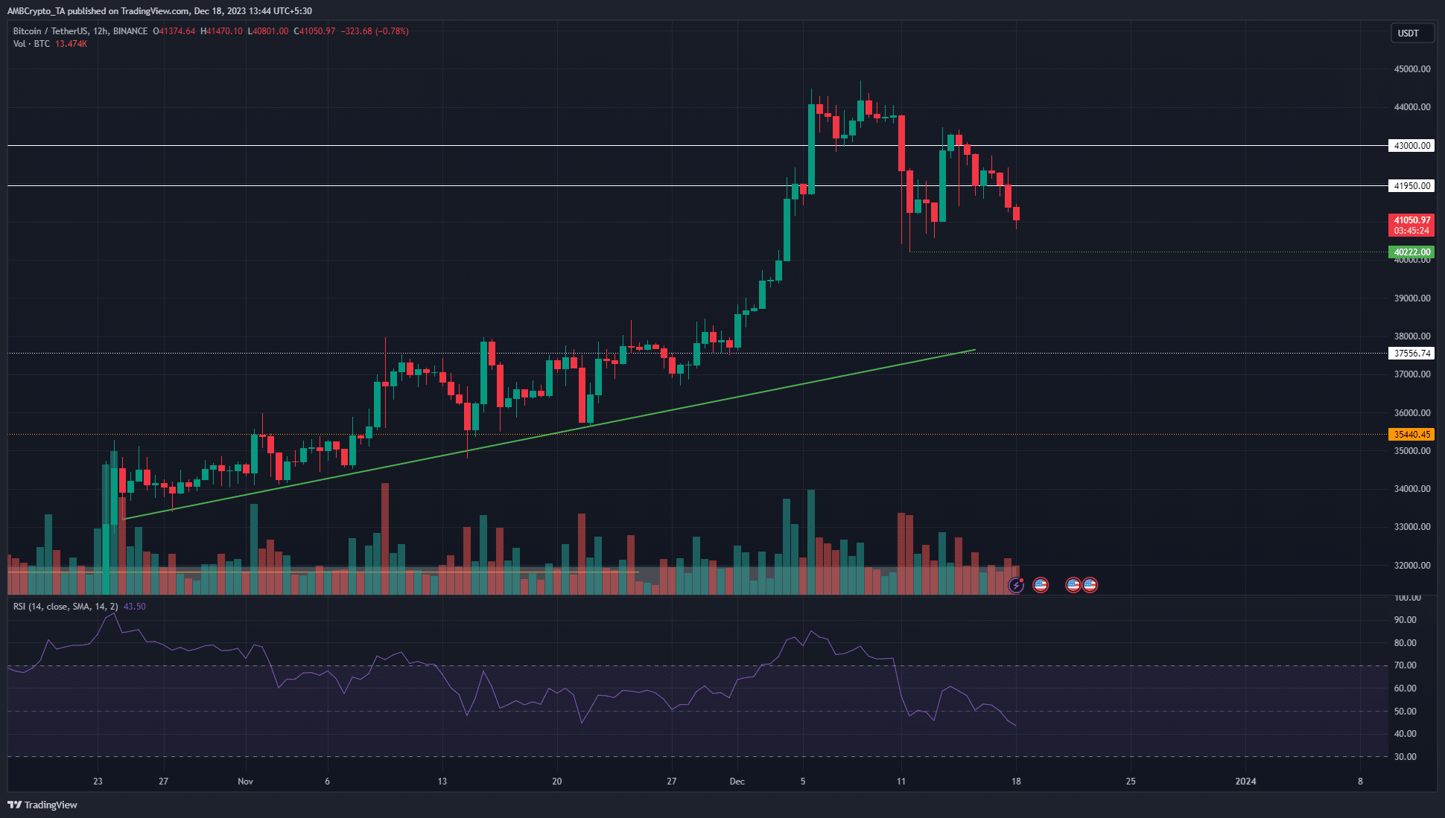Viewport: 1445px width, 818px height.
Task: Click the RSI axis 70.00 label
Action: coord(1406,665)
